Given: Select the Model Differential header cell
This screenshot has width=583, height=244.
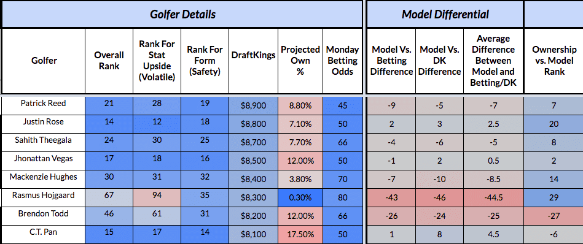Looking at the screenshot, I should [x=445, y=15].
